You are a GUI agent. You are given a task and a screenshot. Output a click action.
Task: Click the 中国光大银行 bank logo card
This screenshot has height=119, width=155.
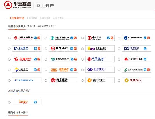click(100, 49)
